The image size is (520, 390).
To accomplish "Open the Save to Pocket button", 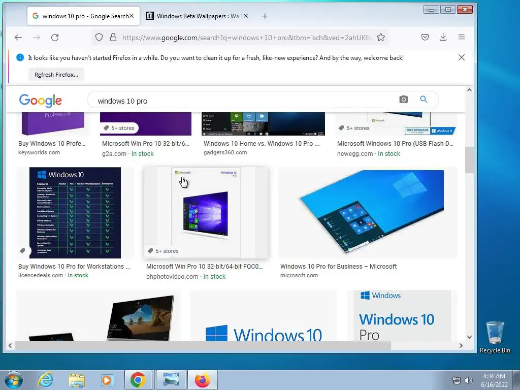I will [x=425, y=37].
